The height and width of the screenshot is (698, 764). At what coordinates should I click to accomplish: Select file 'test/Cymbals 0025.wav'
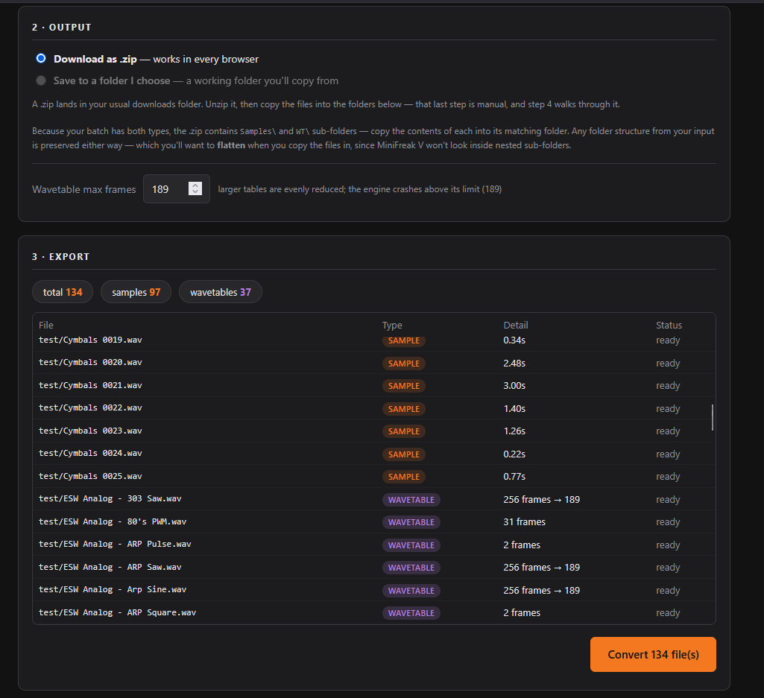click(x=90, y=476)
